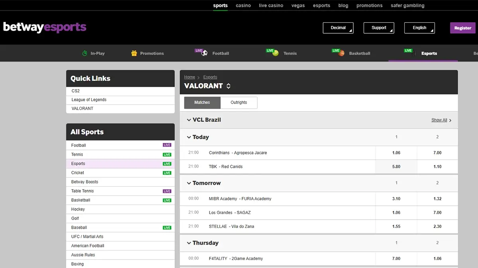Collapse the Thursday matches section
This screenshot has height=268, width=478.
click(x=189, y=243)
